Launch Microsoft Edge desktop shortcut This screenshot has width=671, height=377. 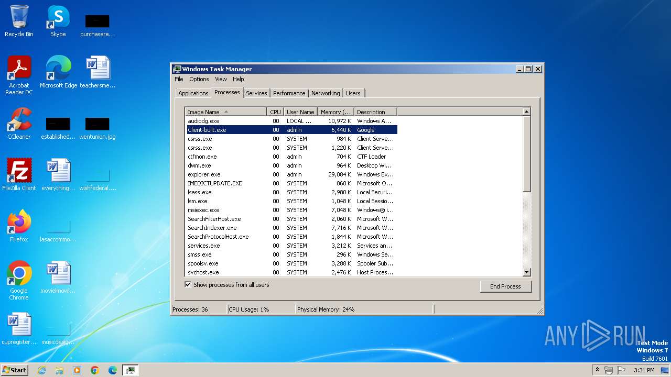58,72
